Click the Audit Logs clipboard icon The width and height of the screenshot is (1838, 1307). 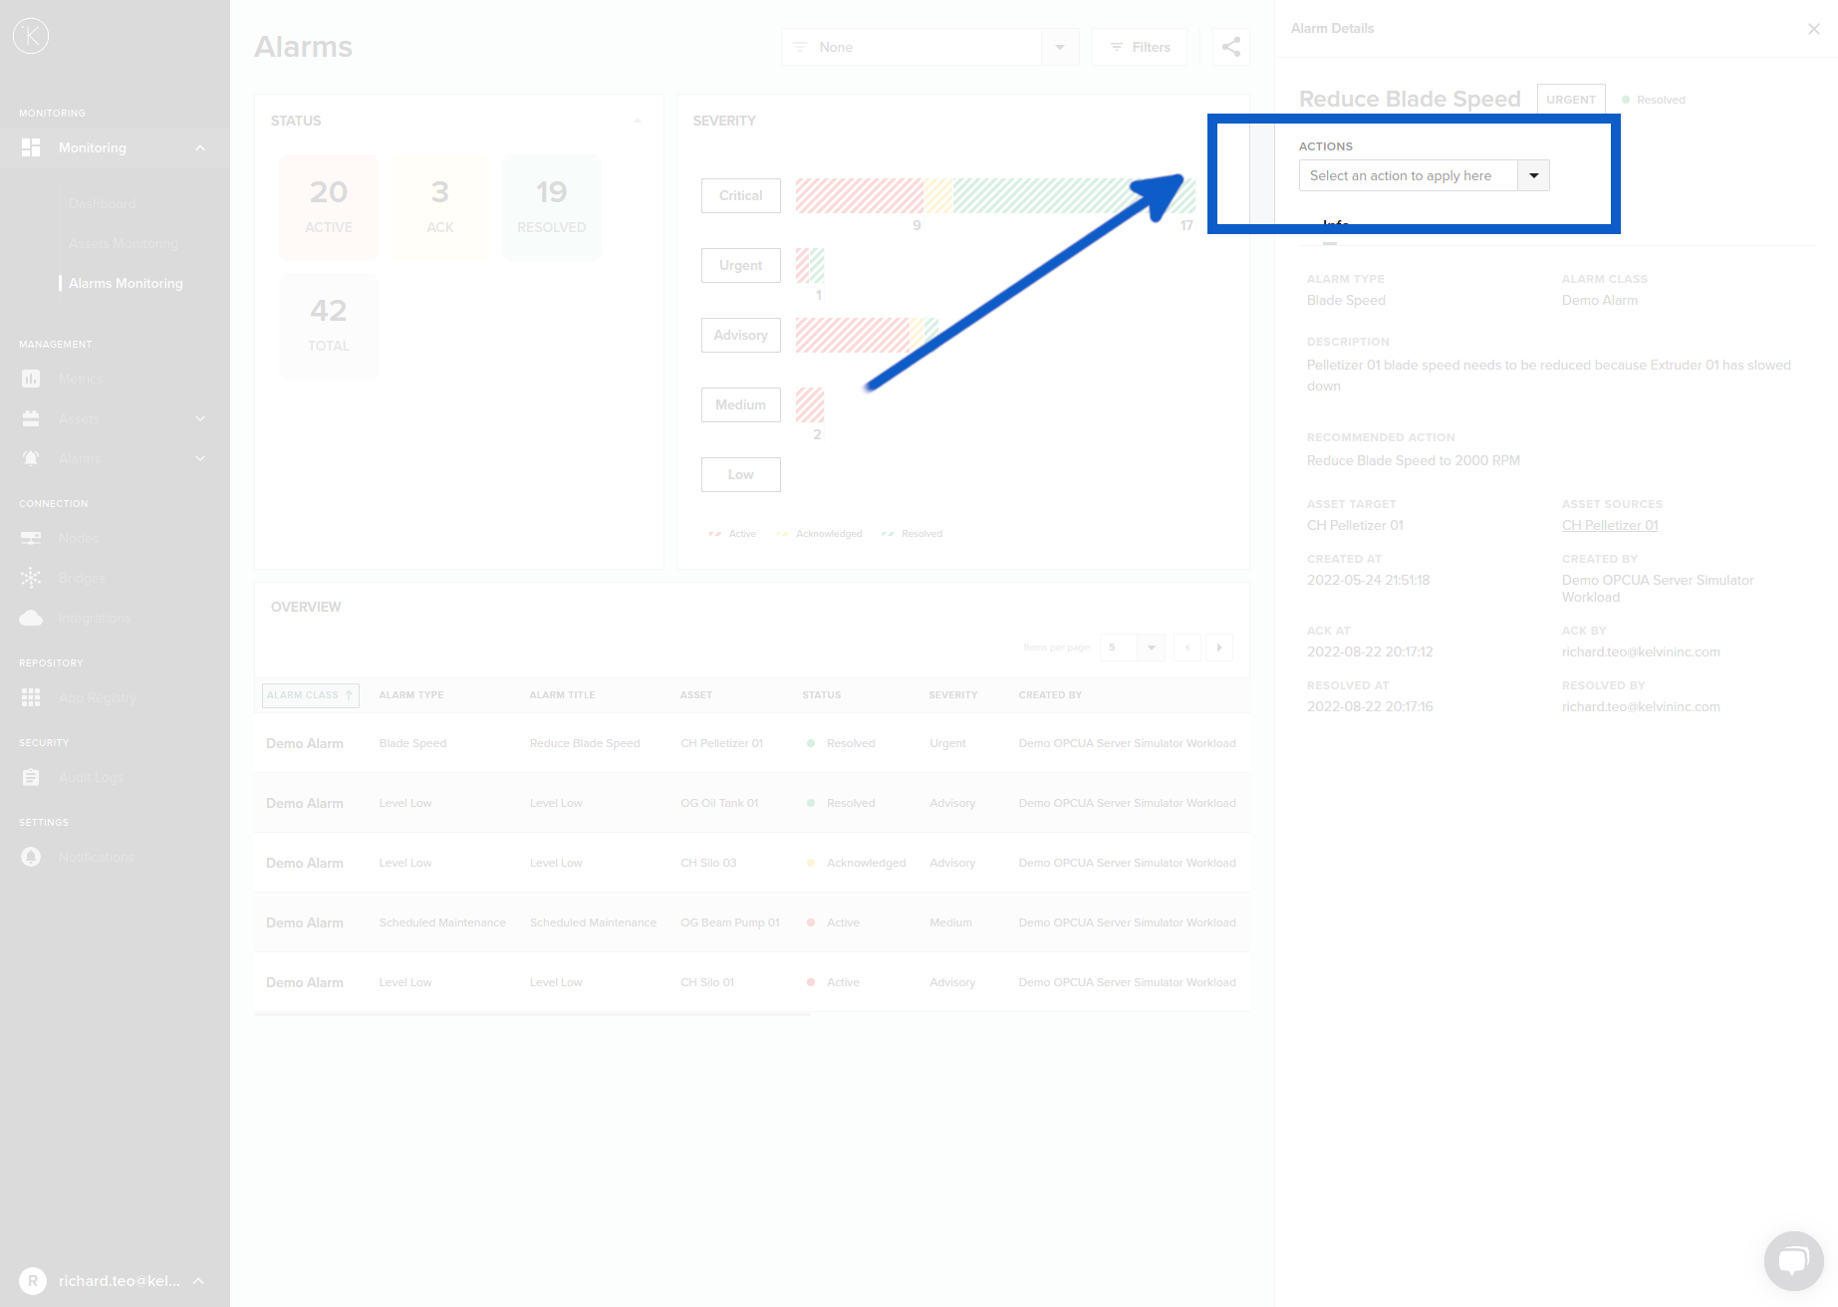pyautogui.click(x=31, y=777)
